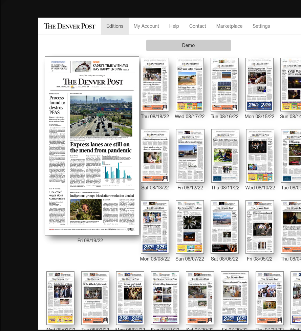This screenshot has width=301, height=331.
Task: Click the 'Mon 08/08/22' date label
Action: [x=155, y=259]
